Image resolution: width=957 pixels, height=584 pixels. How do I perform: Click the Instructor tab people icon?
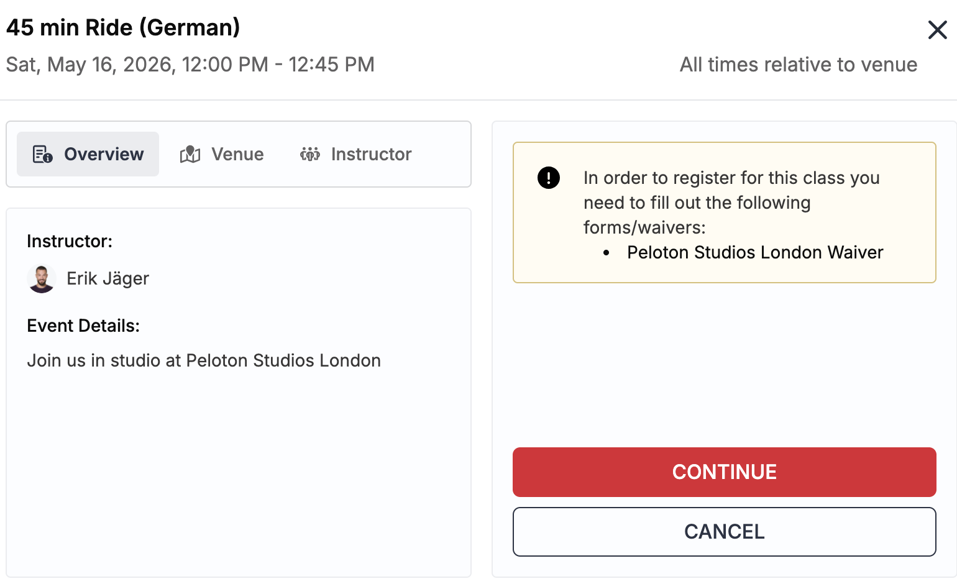coord(309,154)
